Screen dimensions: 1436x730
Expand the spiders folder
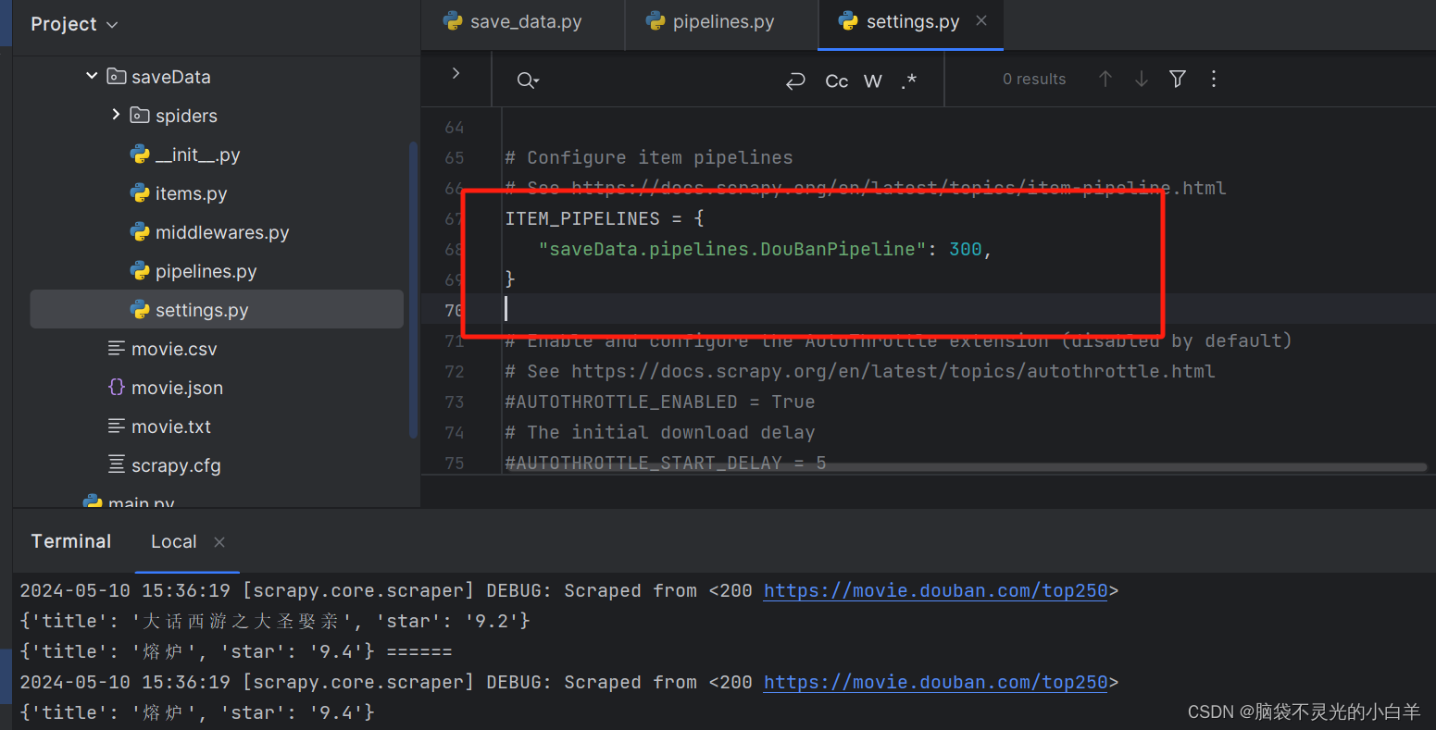tap(116, 115)
